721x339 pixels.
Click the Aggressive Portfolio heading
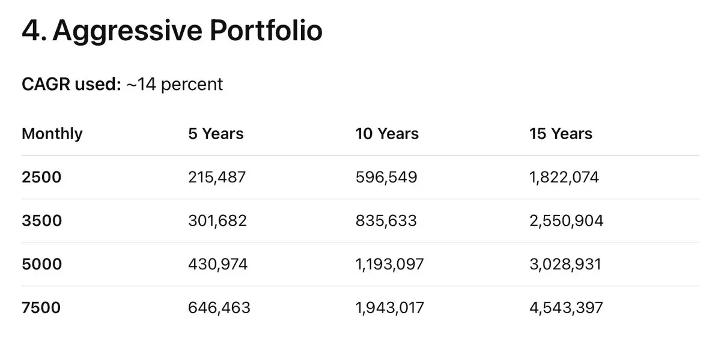point(172,31)
